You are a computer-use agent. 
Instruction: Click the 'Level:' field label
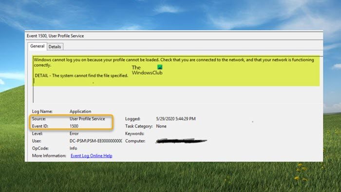(x=37, y=134)
